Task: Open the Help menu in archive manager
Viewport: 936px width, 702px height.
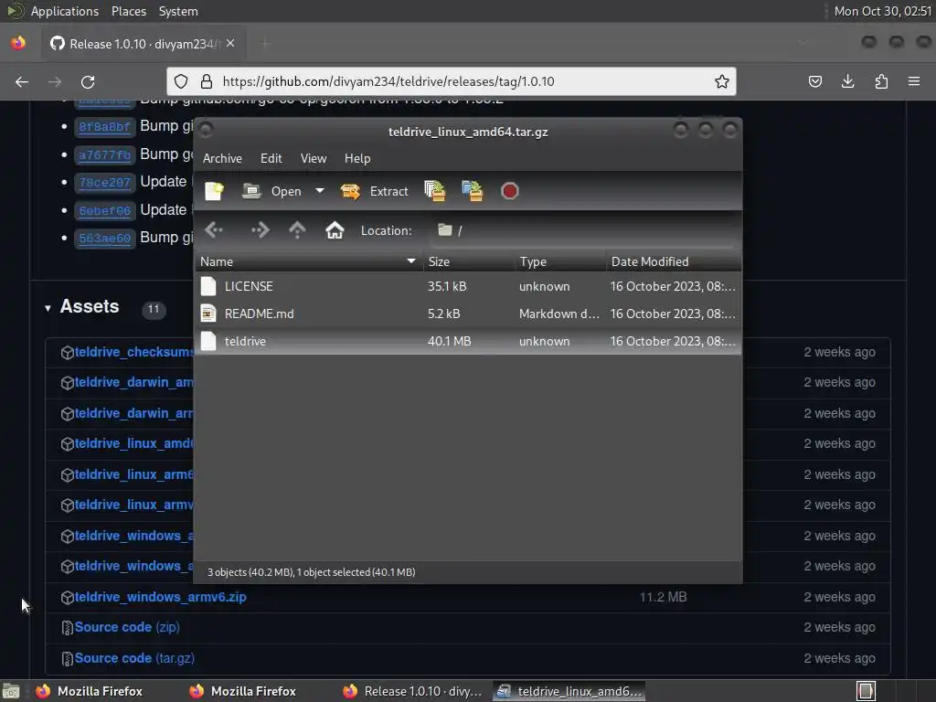Action: click(x=357, y=158)
